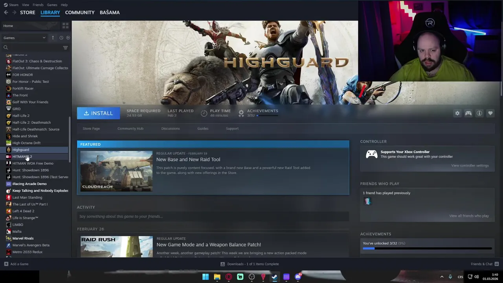This screenshot has height=283, width=503.
Task: Open Achievements 3/32 in the header
Action: [x=259, y=113]
